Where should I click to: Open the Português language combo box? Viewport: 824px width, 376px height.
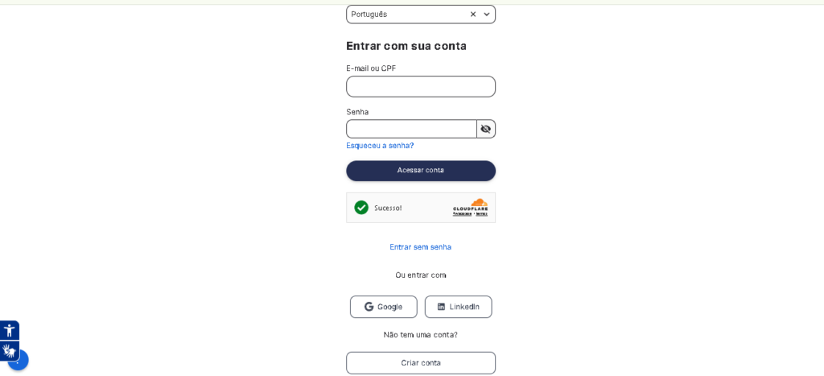407,14
